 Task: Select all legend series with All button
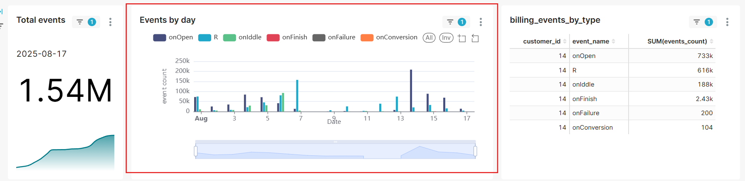click(429, 38)
